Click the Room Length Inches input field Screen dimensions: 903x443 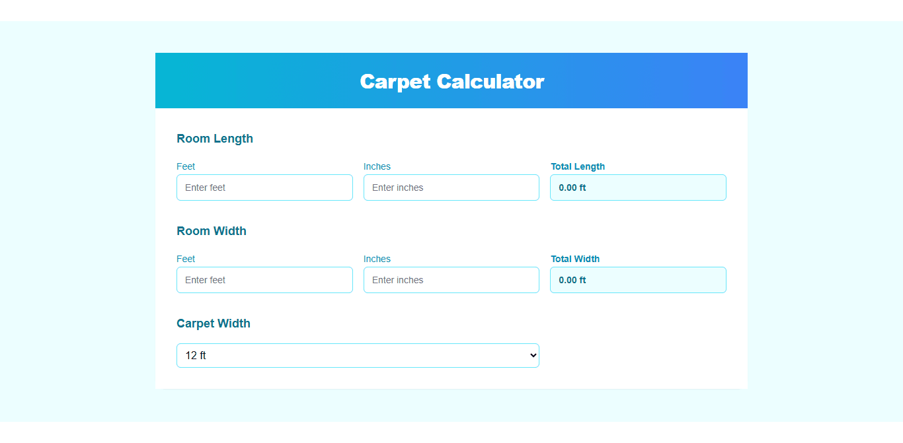[x=451, y=187]
